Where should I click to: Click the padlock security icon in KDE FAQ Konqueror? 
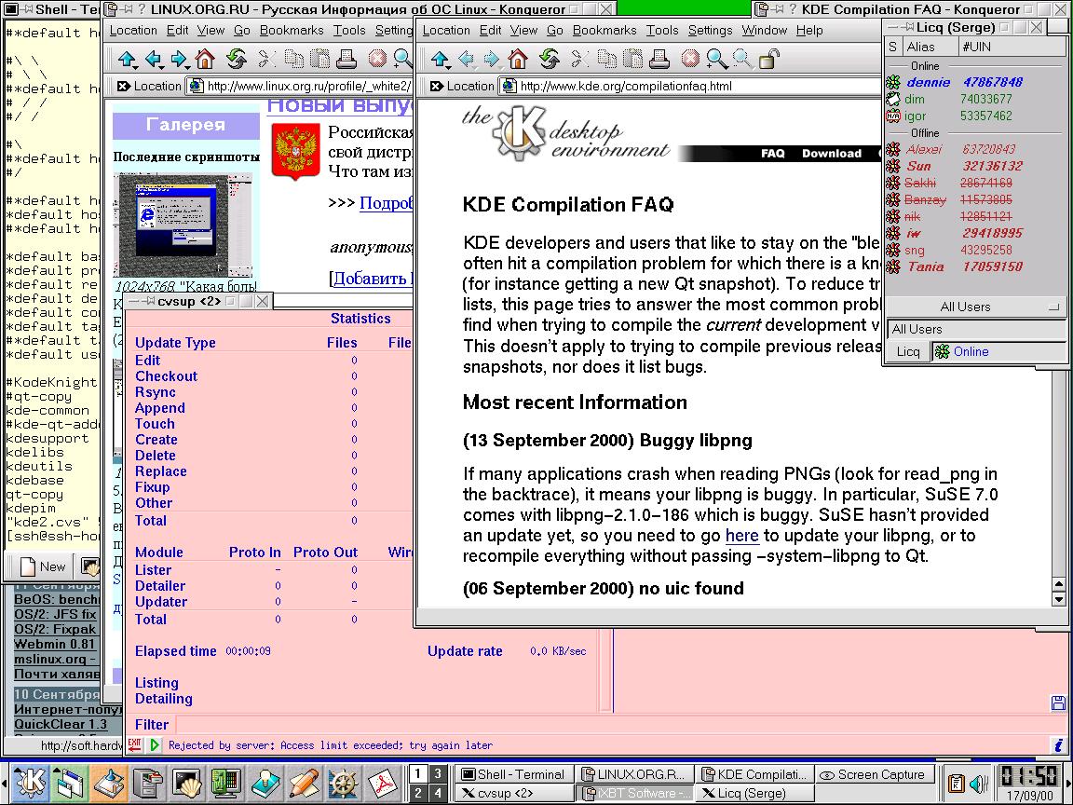[769, 60]
